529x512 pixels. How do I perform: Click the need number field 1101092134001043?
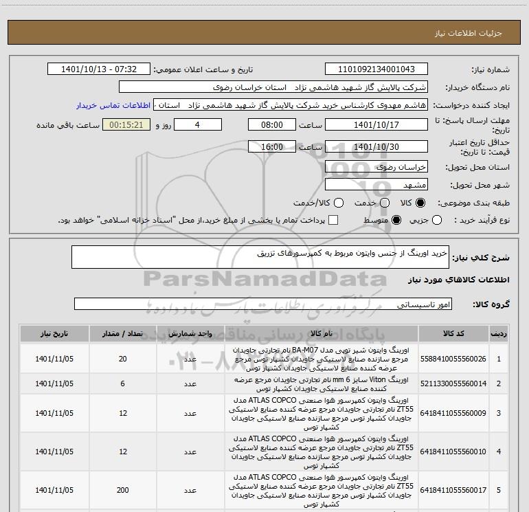[x=376, y=69]
